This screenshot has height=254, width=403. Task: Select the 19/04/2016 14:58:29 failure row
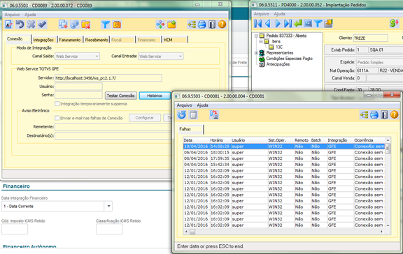tap(284, 147)
